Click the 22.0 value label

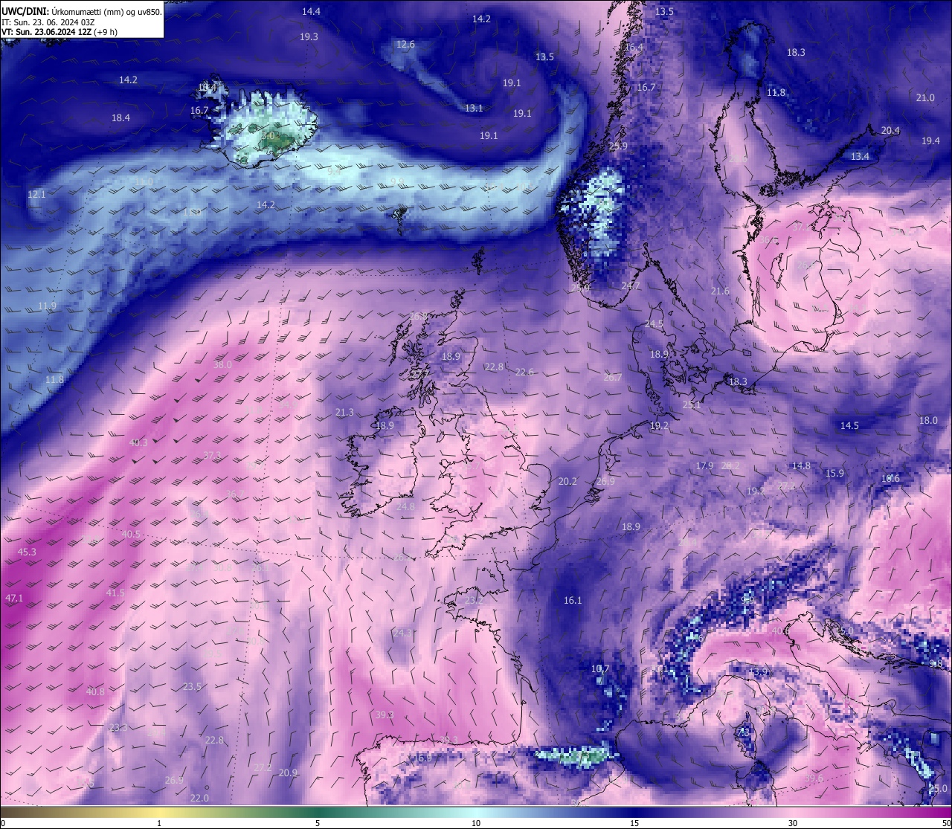[x=199, y=798]
